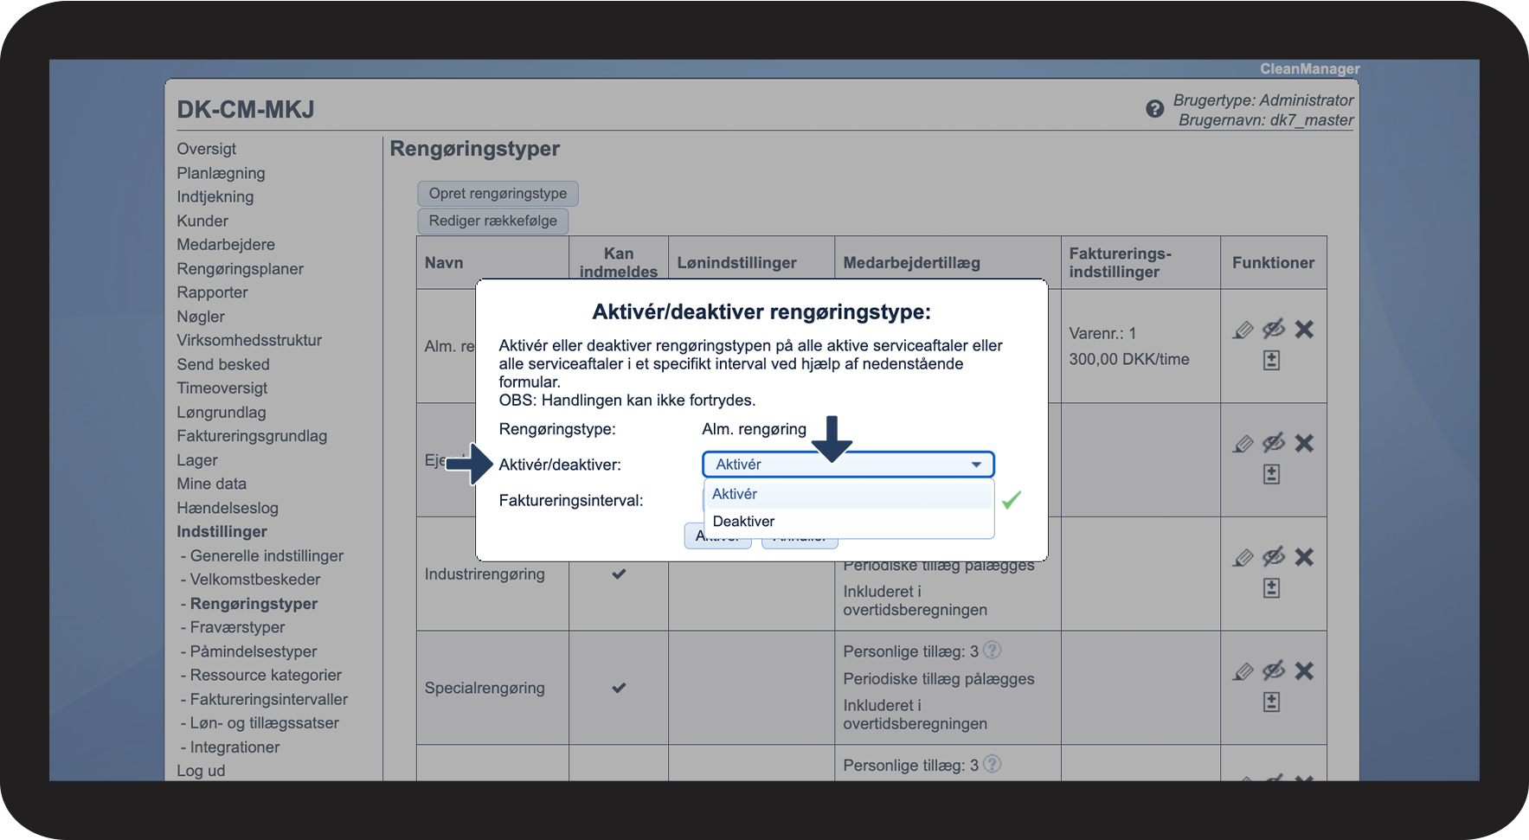Open the help question mark icon
1529x840 pixels.
1154,109
